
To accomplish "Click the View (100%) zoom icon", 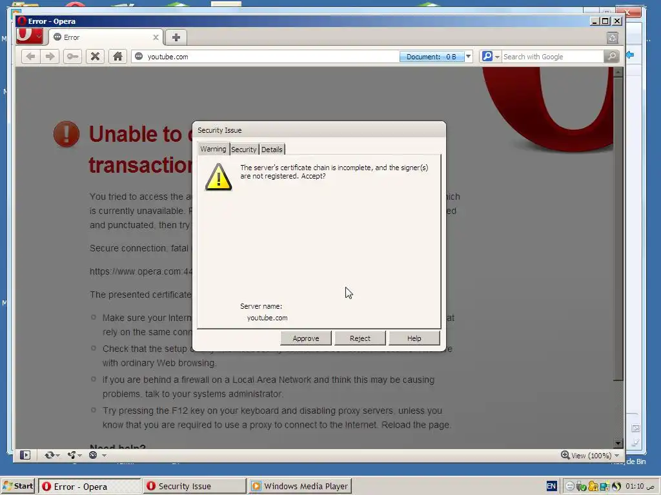I will 565,455.
